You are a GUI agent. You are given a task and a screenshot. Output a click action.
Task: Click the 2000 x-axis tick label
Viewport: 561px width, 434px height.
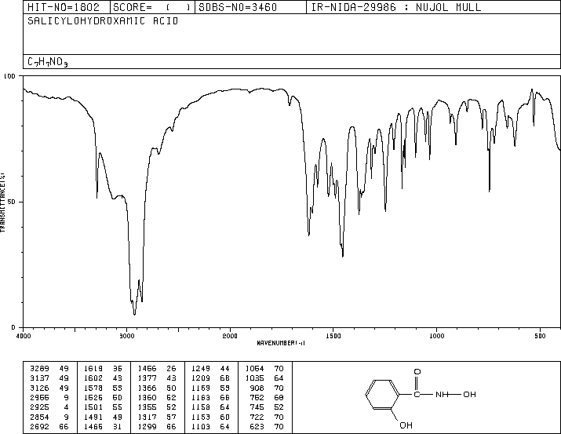pyautogui.click(x=230, y=336)
